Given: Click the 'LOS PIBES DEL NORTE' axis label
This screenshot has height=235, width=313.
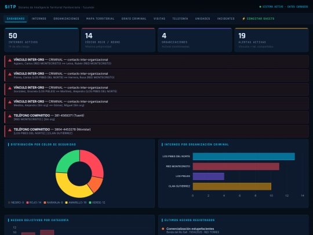Looking at the screenshot, I should 176,157.
